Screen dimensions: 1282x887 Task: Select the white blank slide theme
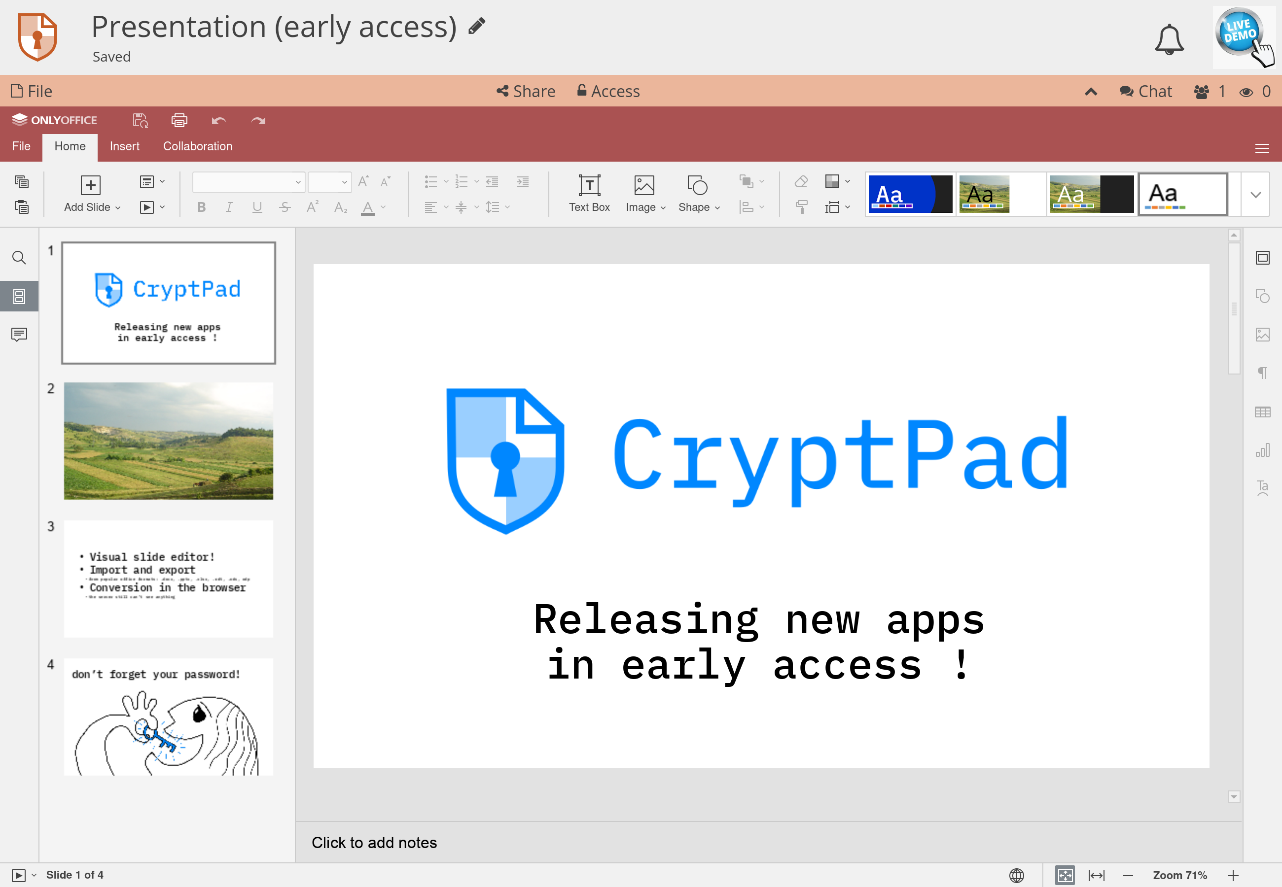tap(1182, 194)
